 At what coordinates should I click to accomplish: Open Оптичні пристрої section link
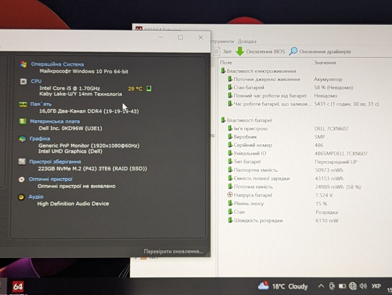click(51, 179)
